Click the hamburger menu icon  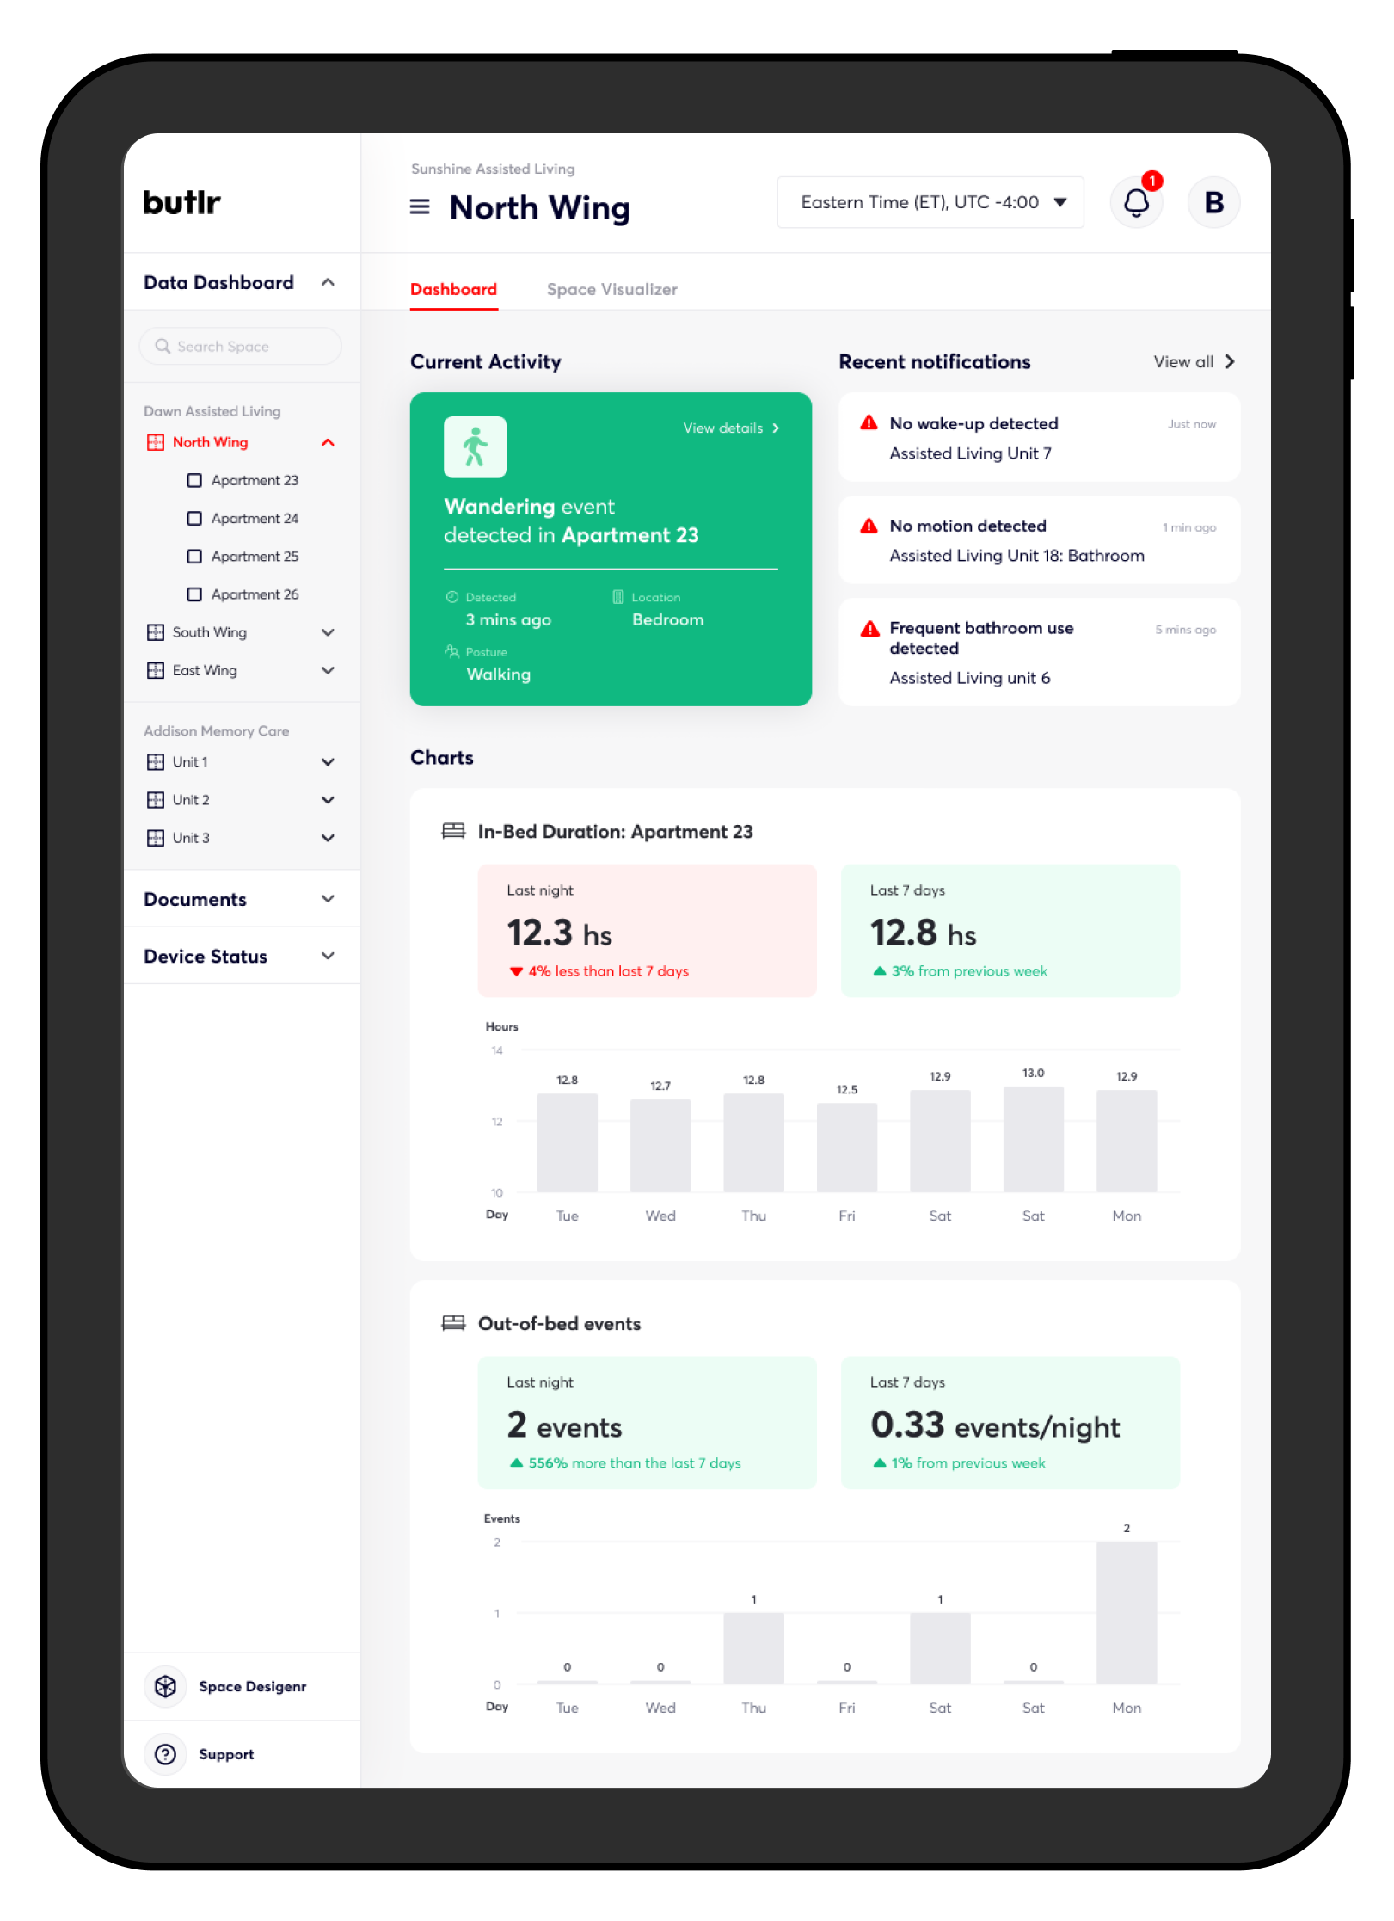tap(420, 206)
